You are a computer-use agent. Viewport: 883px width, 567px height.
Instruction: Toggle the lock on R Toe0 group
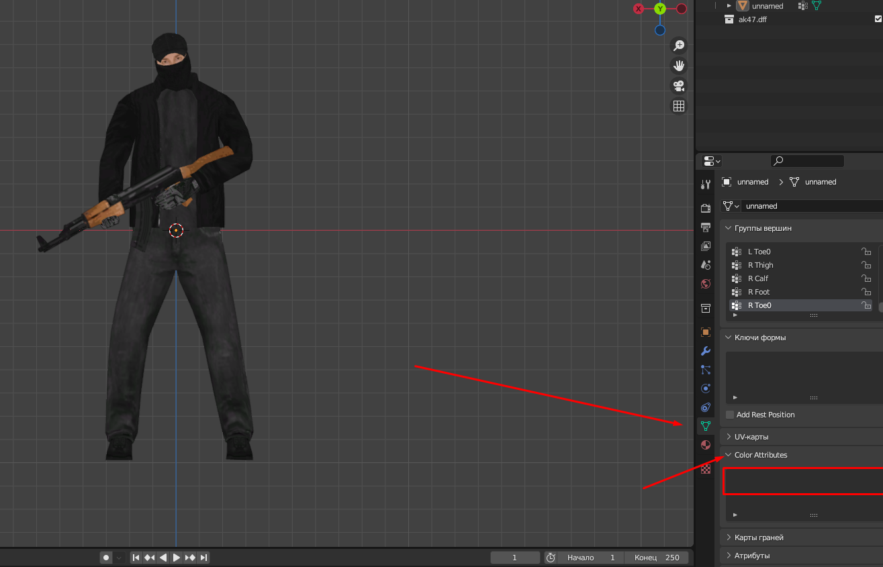point(866,305)
